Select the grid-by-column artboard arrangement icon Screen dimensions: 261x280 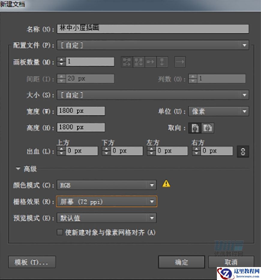click(x=138, y=62)
